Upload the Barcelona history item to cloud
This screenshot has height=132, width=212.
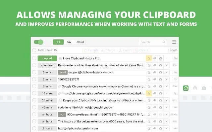pos(160,121)
